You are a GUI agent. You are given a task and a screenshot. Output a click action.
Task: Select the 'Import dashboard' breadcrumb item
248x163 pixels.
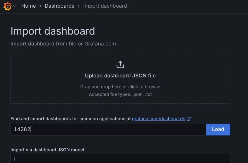click(x=105, y=6)
